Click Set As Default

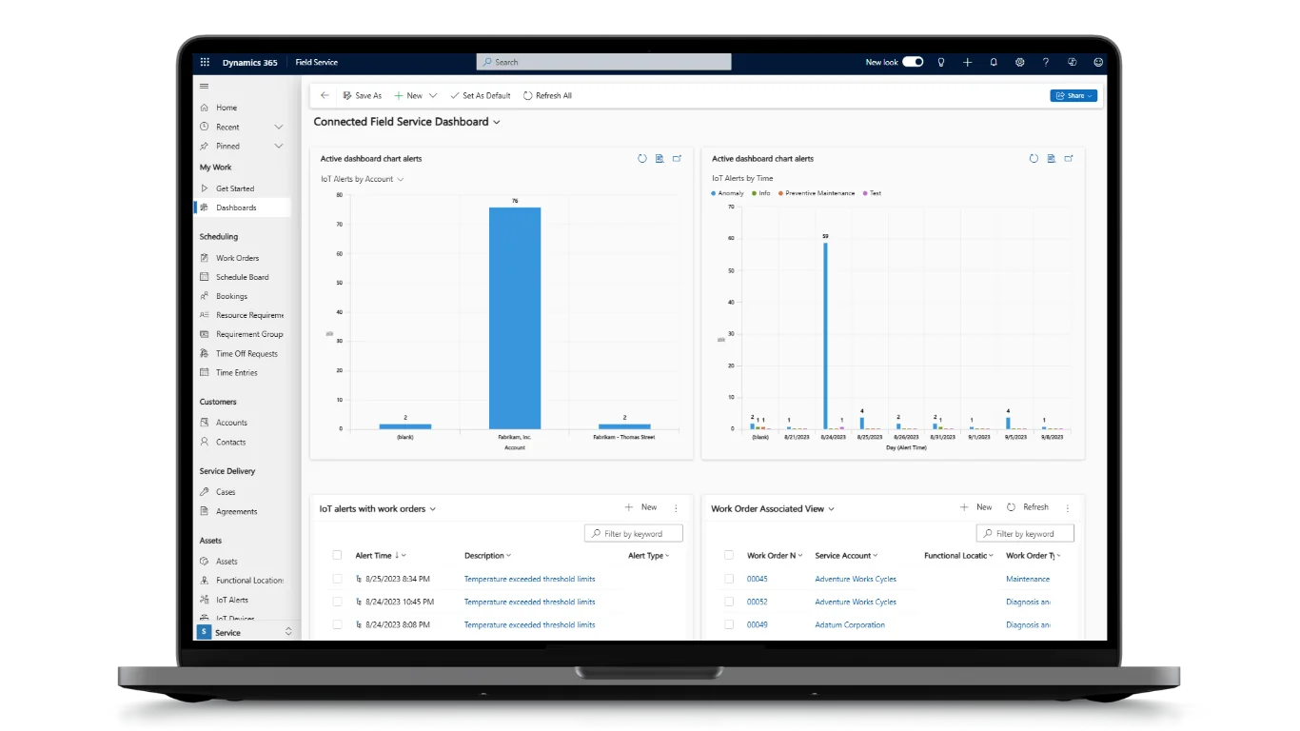click(480, 95)
